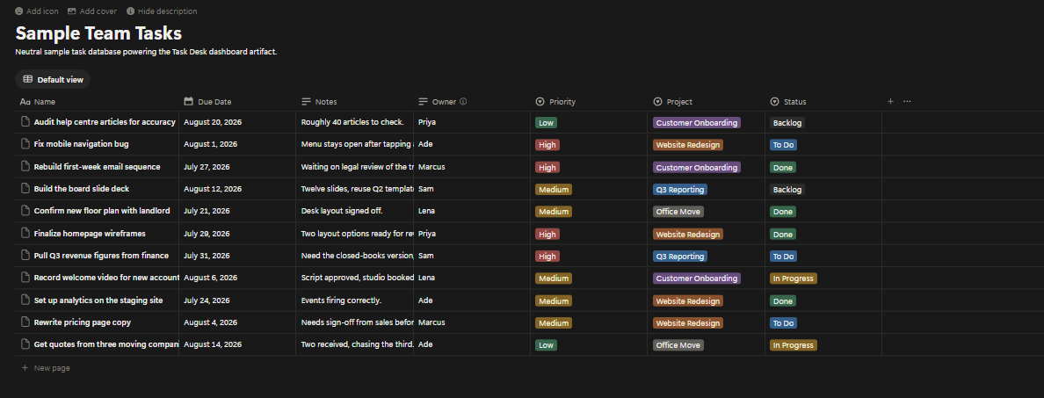Screen dimensions: 1044x398
Task: Click Hide description
Action: point(162,11)
